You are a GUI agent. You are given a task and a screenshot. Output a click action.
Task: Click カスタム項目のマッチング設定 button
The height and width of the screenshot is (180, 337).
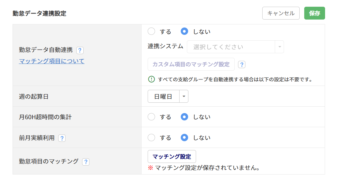coord(191,64)
